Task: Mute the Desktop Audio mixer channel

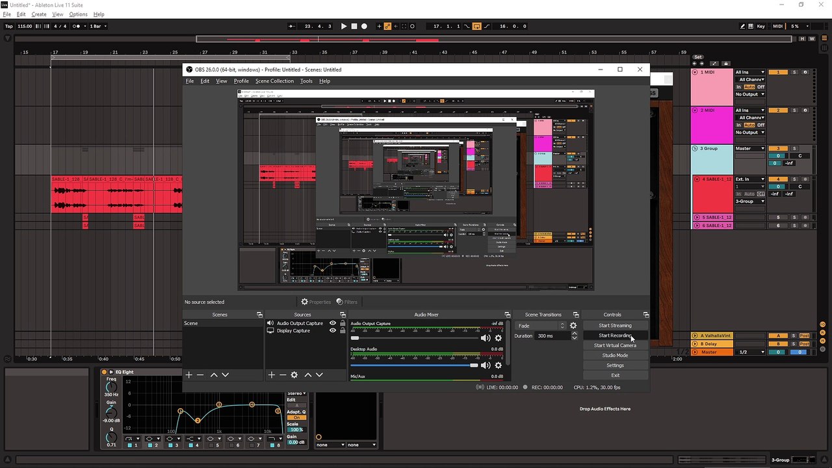Action: 486,365
